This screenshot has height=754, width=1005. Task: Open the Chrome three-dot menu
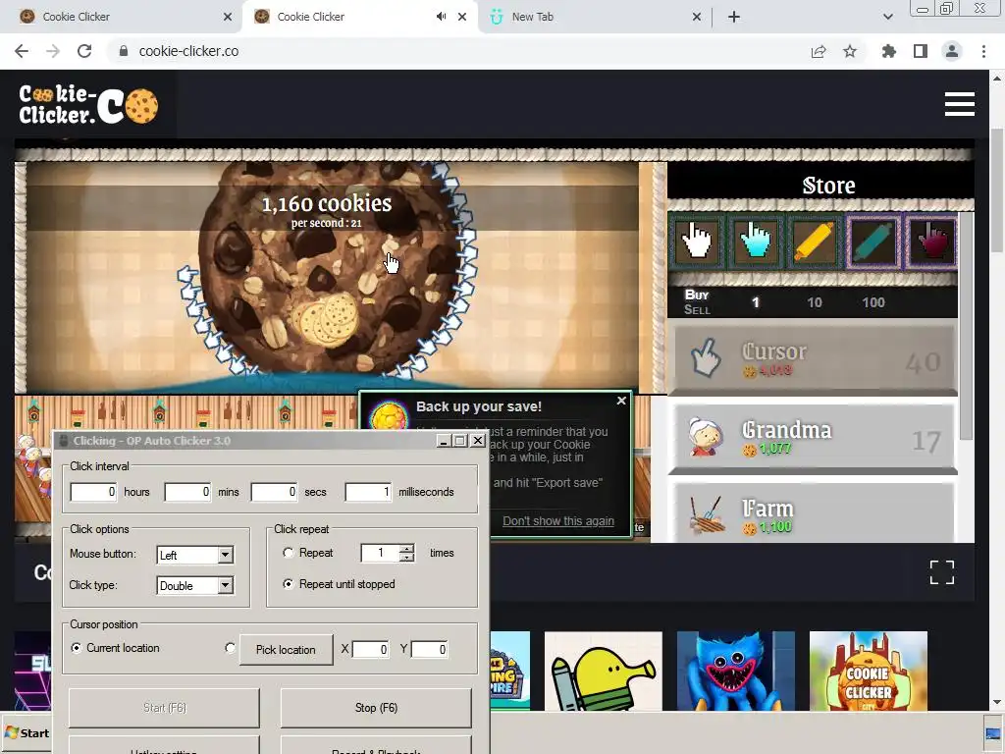point(983,51)
